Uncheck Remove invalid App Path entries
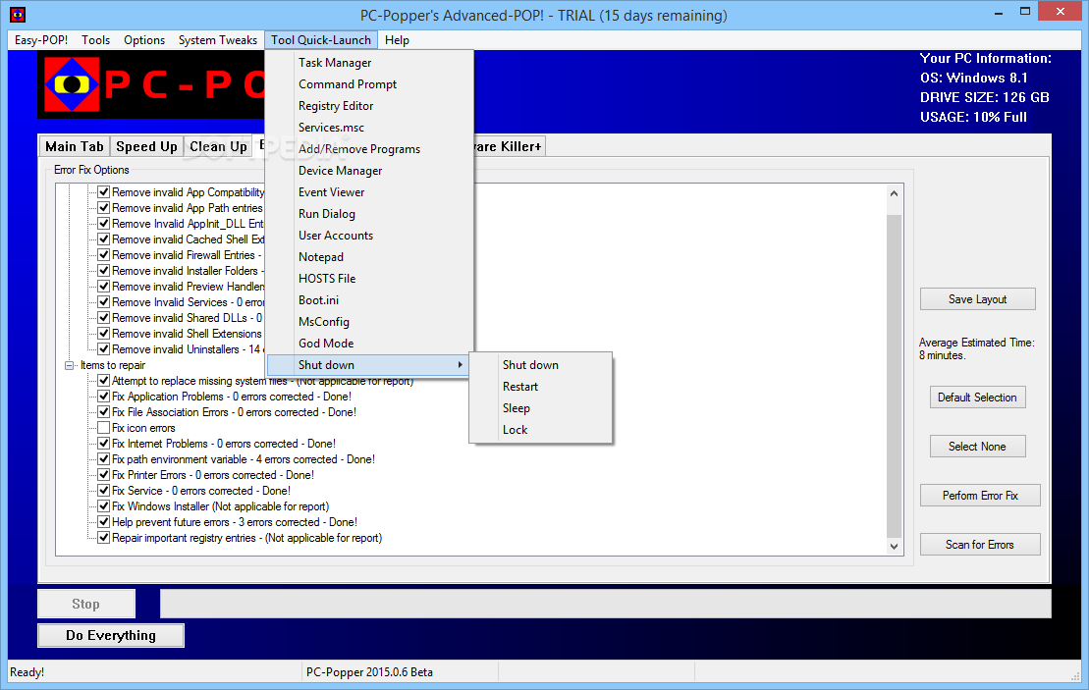The image size is (1089, 690). click(x=103, y=207)
